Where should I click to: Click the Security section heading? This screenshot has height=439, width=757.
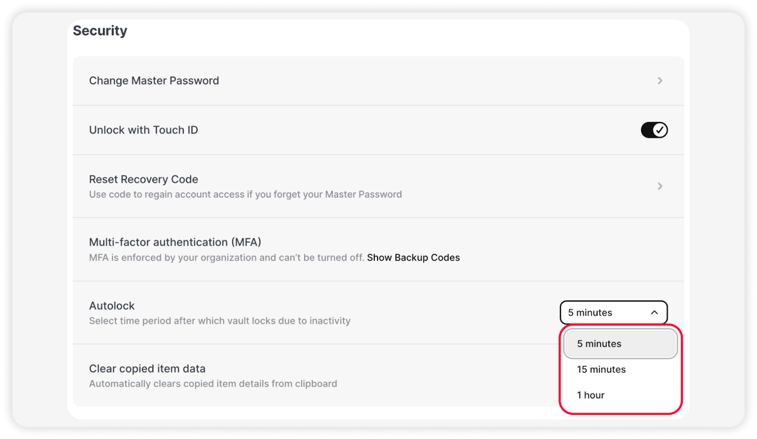coord(100,31)
